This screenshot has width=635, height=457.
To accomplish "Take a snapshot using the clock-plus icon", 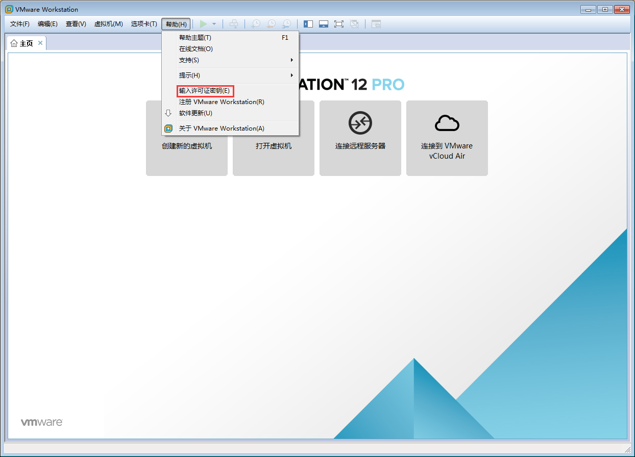I will tap(255, 23).
